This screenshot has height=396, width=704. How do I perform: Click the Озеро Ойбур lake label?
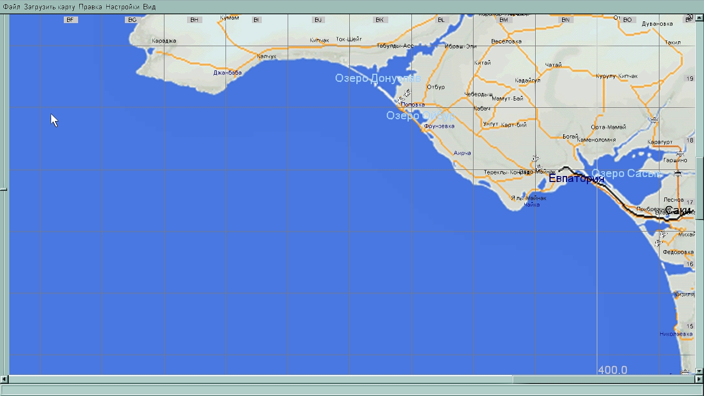point(420,116)
